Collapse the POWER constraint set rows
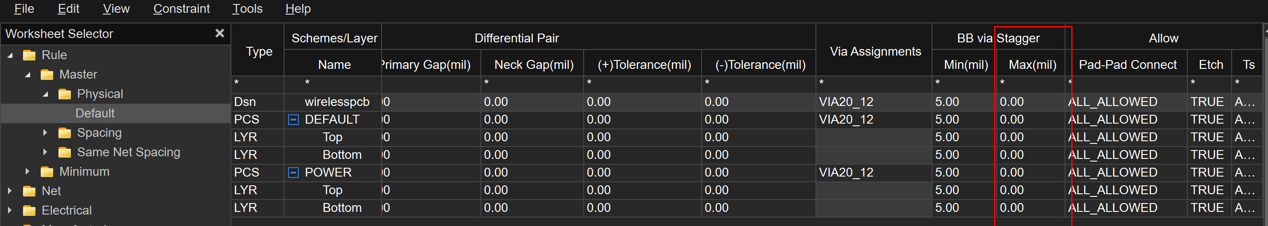1268x226 pixels. (293, 173)
